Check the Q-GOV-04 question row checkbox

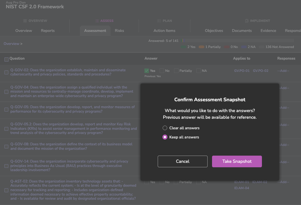coord(6,92)
